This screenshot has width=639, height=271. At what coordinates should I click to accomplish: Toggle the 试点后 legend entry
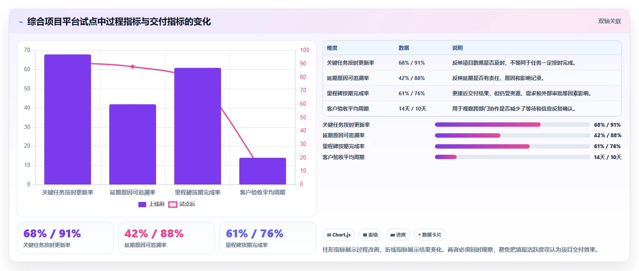[x=182, y=204]
